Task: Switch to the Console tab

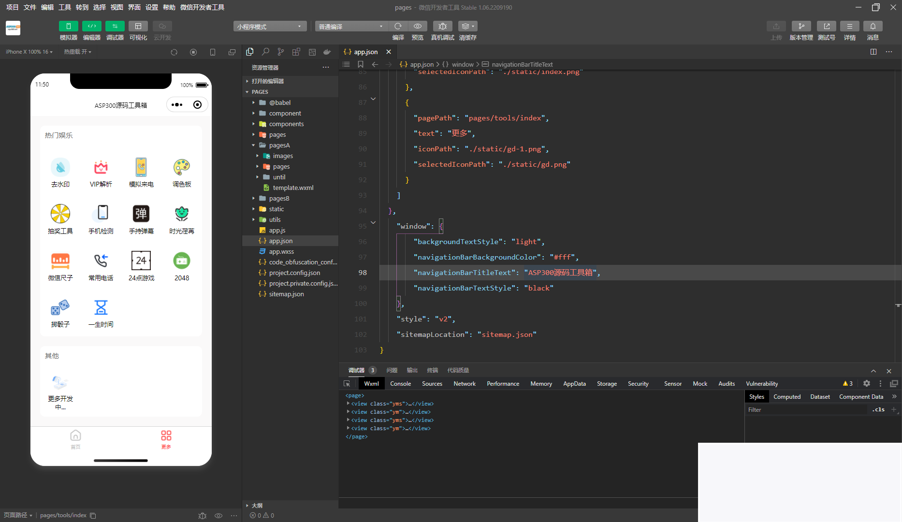Action: click(400, 383)
